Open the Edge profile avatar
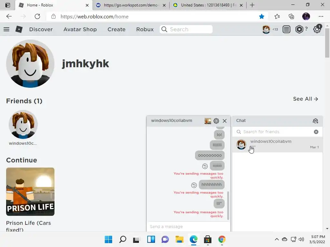 click(x=306, y=16)
